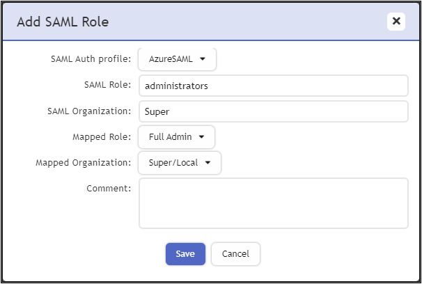Open the SAML Auth profile dropdown

[177, 59]
